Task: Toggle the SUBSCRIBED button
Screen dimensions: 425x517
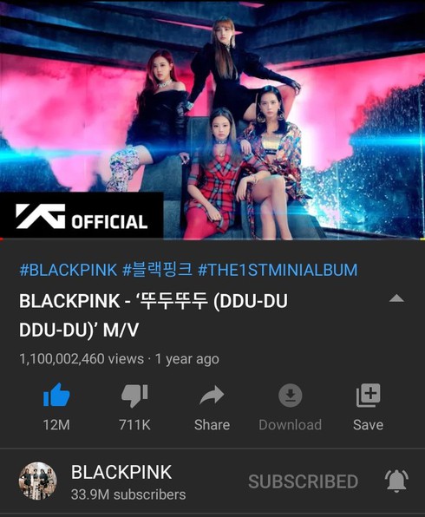Action: pyautogui.click(x=303, y=481)
